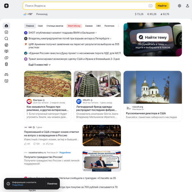
Task: Switch to the Свежее tab
Action: click(x=89, y=26)
